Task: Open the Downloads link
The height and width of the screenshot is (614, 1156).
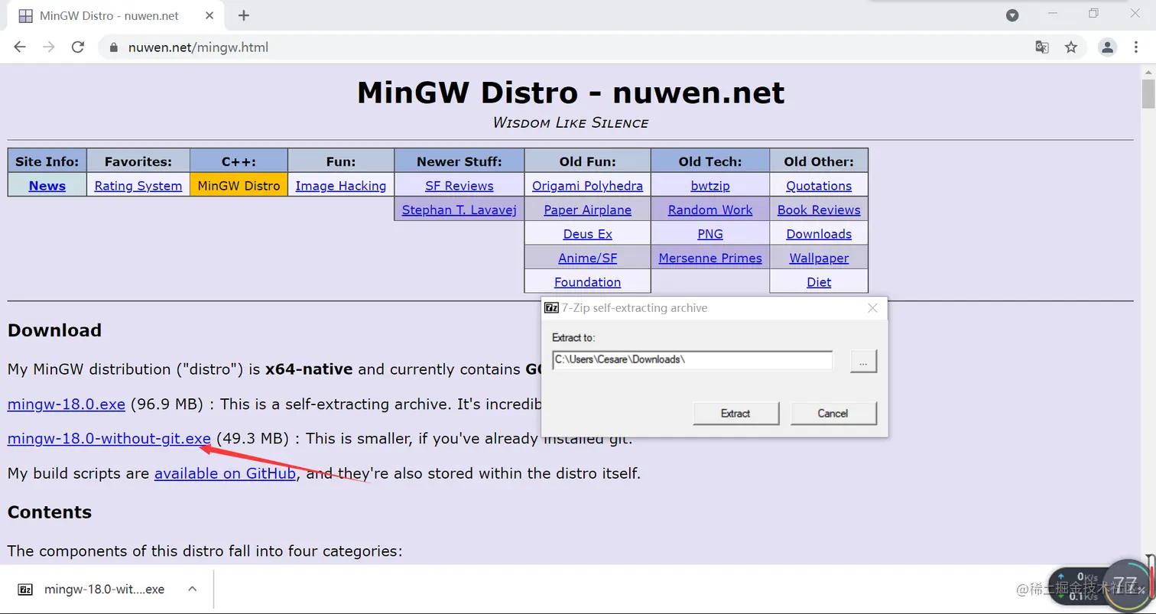Action: coord(819,234)
